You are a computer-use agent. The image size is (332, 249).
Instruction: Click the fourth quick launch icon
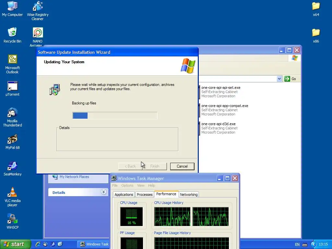click(x=60, y=244)
